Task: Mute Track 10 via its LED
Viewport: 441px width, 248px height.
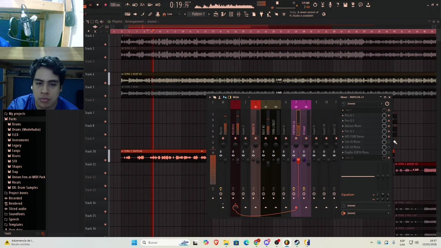Action: 105,160
